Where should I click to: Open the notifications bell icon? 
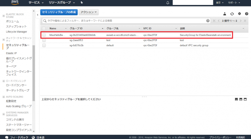(168, 3)
